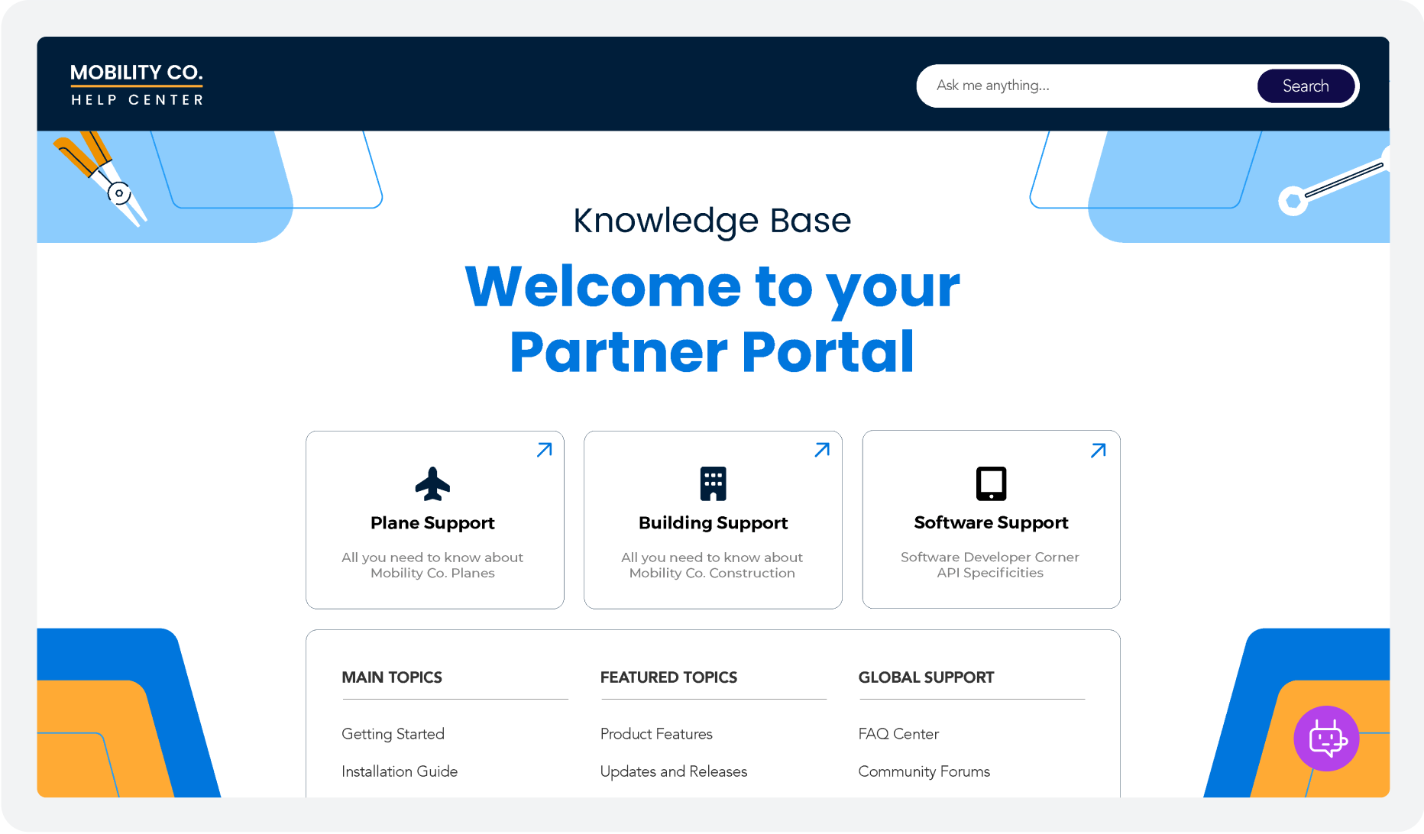1424x834 pixels.
Task: Visit the FAQ Center
Action: pos(898,734)
